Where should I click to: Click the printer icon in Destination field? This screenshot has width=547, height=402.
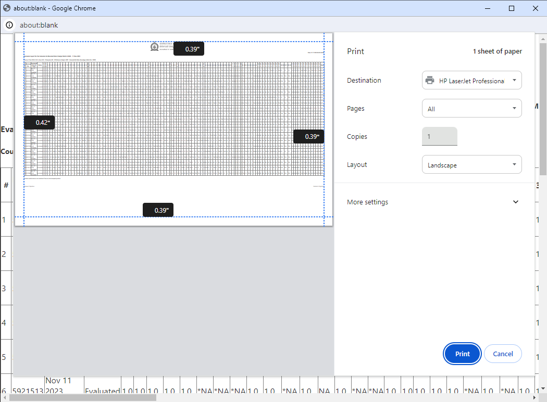point(430,81)
